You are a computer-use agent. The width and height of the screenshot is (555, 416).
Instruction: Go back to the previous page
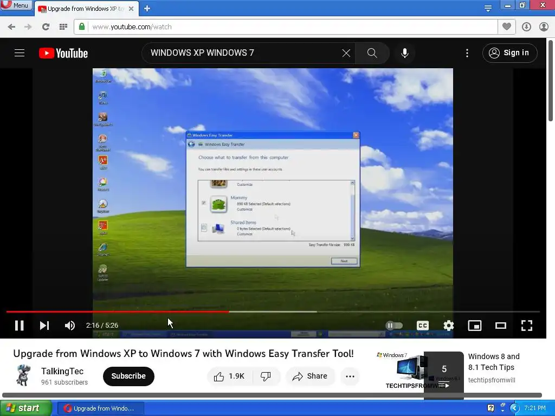[x=11, y=27]
